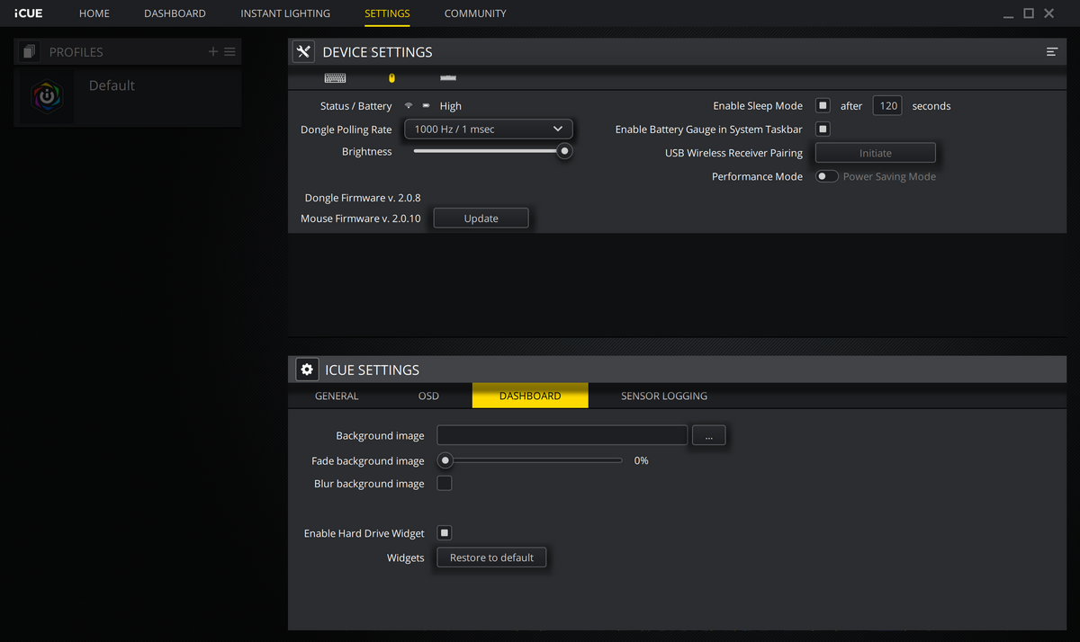Click the High battery status text
The height and width of the screenshot is (642, 1080).
450,106
